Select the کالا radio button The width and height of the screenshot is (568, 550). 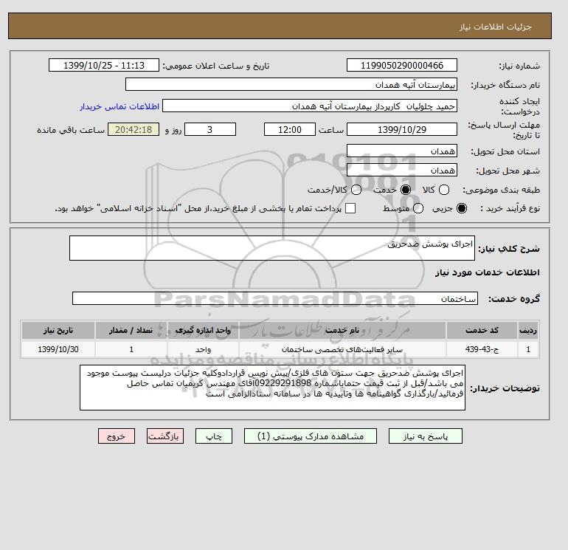(444, 190)
